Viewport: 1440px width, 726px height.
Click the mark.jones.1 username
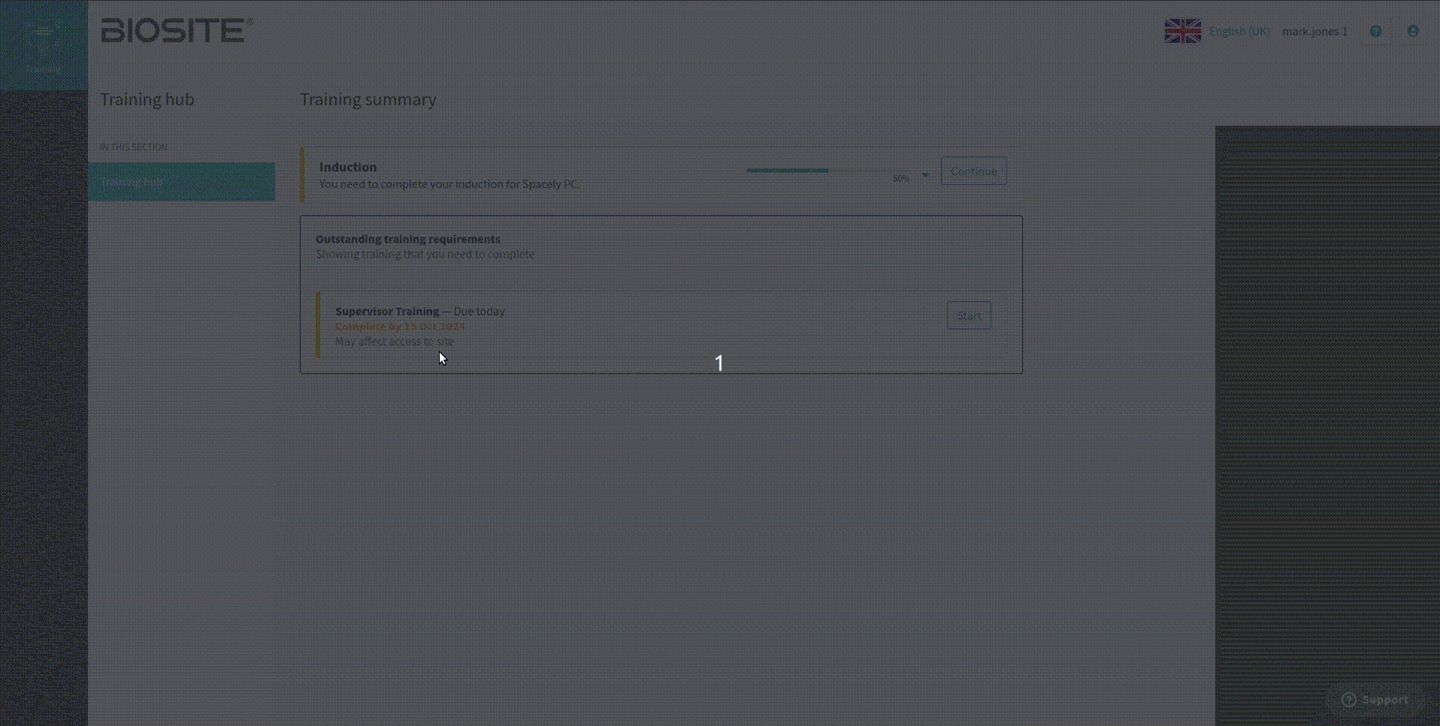tap(1314, 31)
